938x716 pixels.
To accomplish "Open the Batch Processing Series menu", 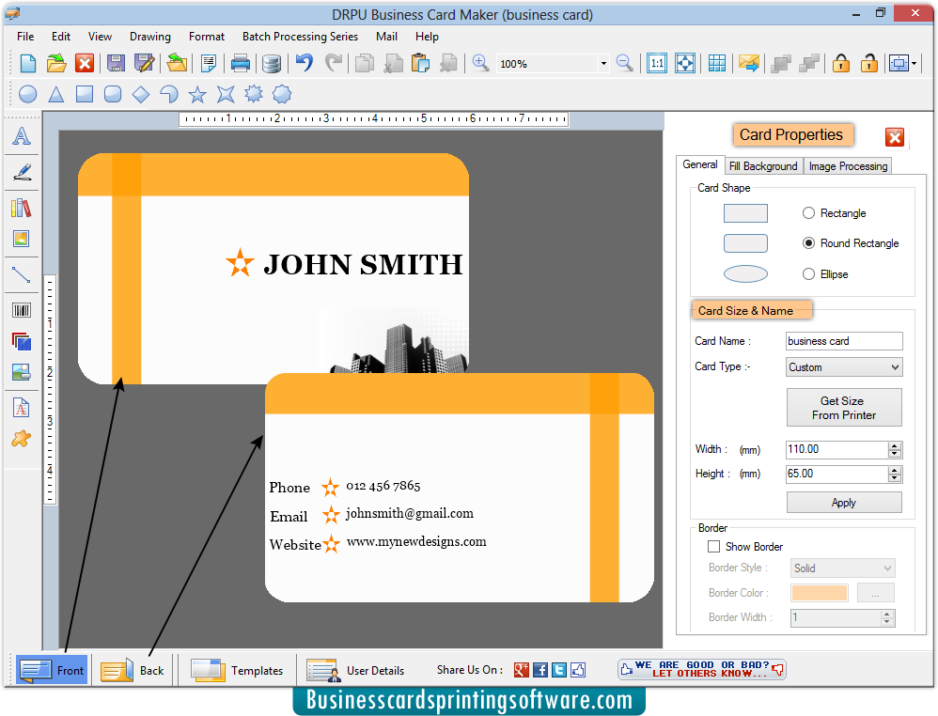I will pos(301,37).
